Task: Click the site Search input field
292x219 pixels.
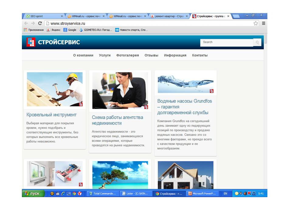Action: click(x=227, y=43)
